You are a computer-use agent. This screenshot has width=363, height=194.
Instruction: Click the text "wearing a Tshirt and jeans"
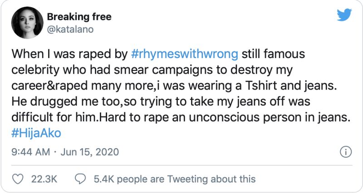(262, 86)
